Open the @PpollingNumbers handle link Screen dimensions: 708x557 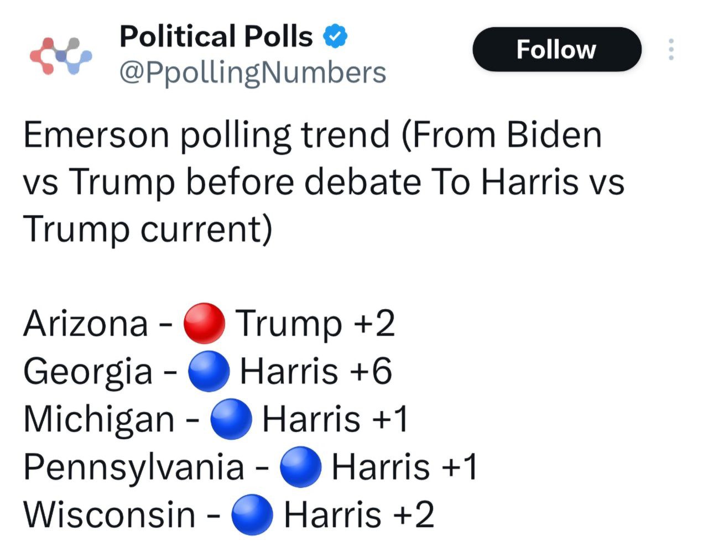(x=253, y=73)
